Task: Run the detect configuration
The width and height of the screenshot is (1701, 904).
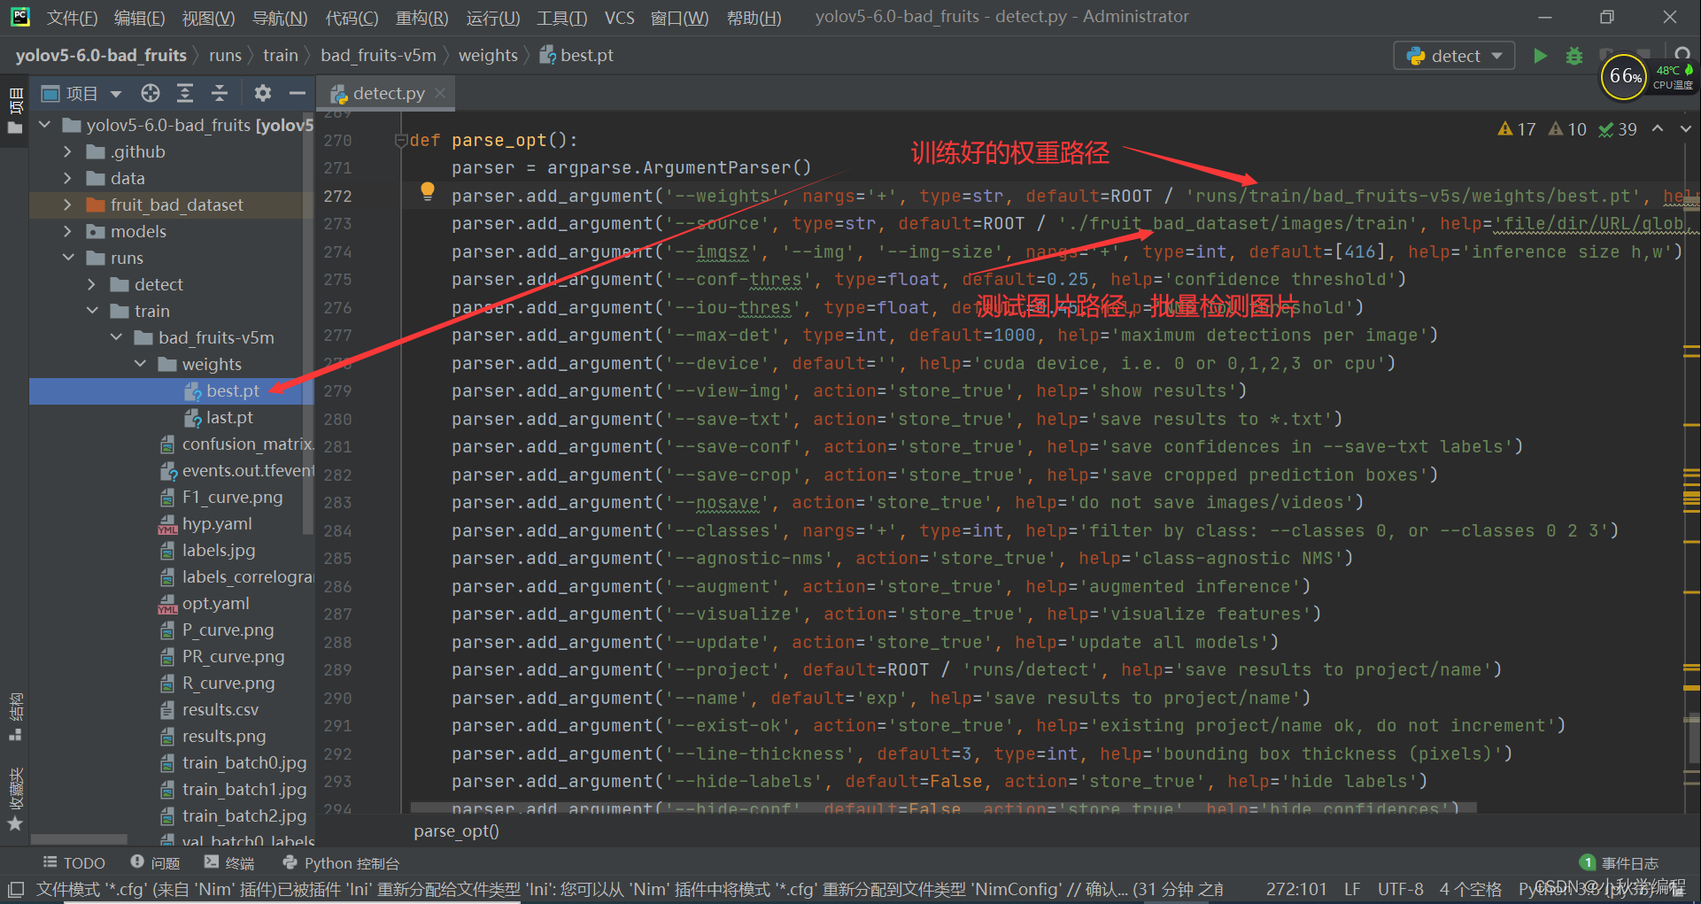Action: tap(1540, 56)
